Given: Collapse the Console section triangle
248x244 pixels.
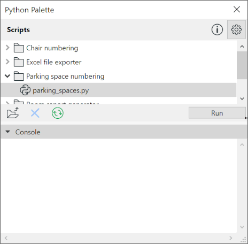Looking at the screenshot, I should coord(7,132).
